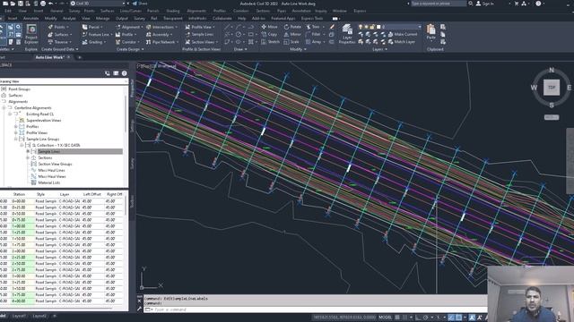Click the Sample Lines ribbon tool
Screen dimensions: 574x322
[200, 34]
